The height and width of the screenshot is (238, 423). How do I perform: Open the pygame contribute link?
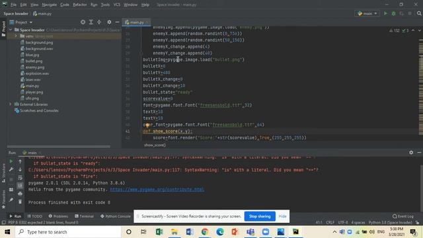click(x=157, y=190)
